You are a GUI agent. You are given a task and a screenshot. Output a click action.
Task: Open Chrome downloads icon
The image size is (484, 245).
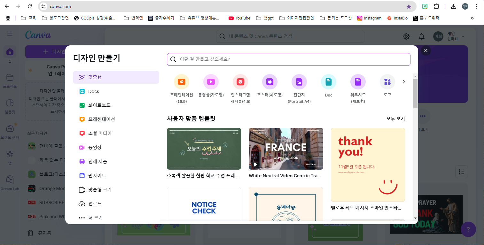pos(454,6)
